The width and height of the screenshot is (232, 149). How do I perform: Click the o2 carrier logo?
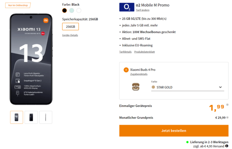click(x=127, y=7)
